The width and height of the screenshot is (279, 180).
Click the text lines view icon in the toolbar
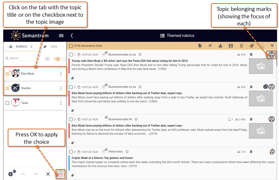click(x=210, y=46)
